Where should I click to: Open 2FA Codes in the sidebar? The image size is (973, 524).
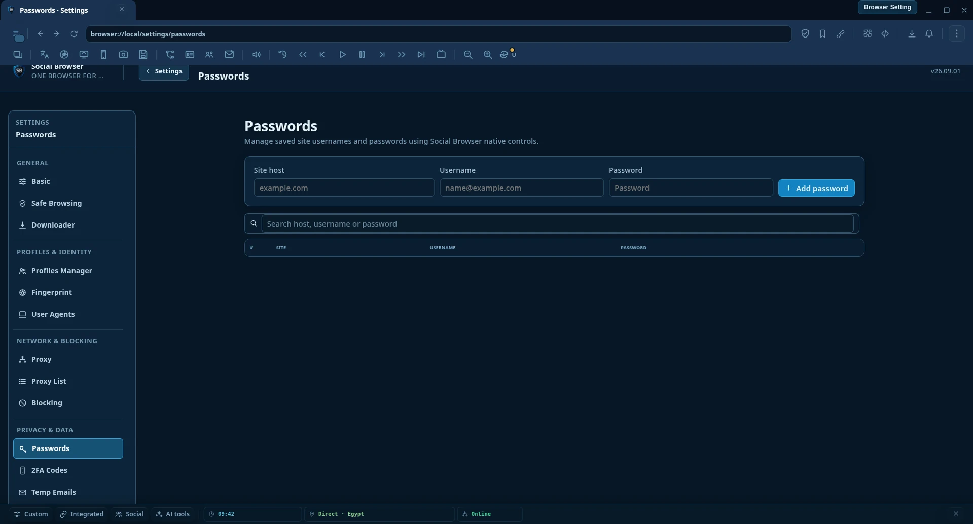(68, 470)
